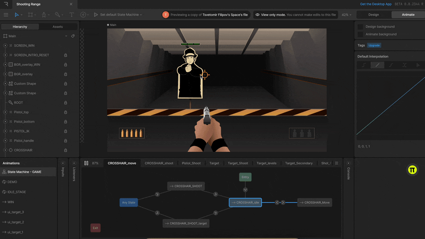This screenshot has height=239, width=425.
Task: Pause the state machine playback
Action: (x=86, y=163)
